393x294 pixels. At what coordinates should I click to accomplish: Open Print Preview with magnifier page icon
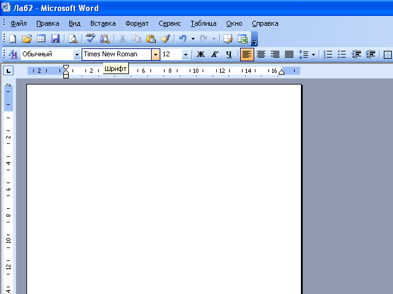tap(73, 39)
